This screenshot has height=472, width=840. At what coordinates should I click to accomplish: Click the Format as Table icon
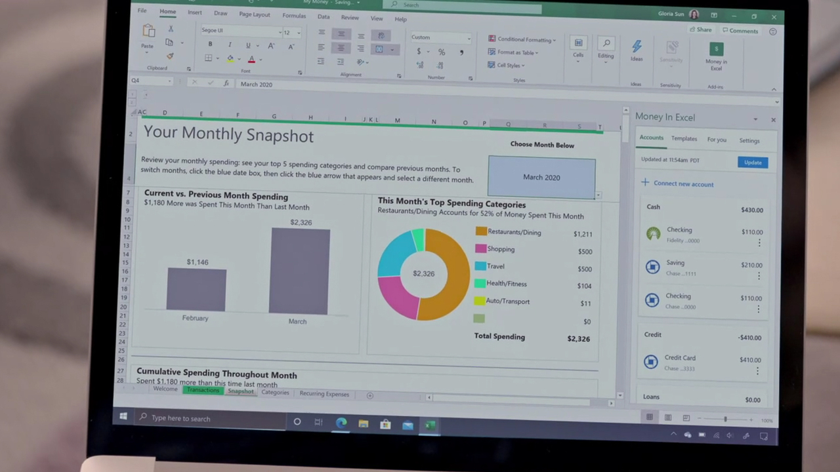492,52
